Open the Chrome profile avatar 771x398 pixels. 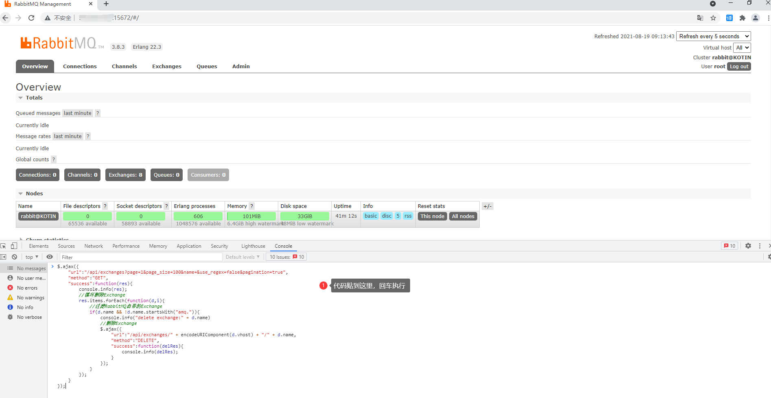click(x=756, y=18)
